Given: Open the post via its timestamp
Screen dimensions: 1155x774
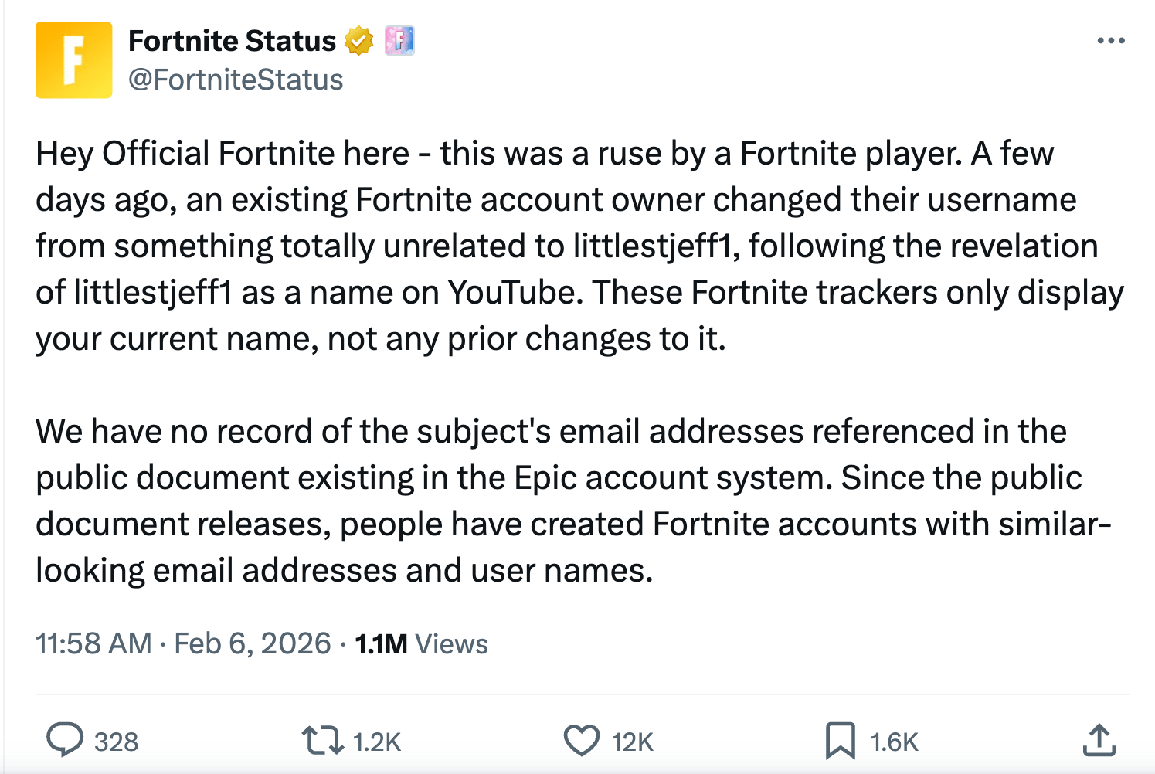Looking at the screenshot, I should point(93,643).
